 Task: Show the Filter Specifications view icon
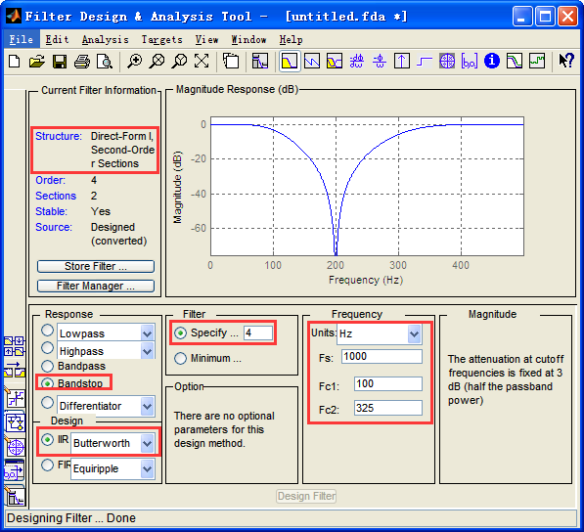260,61
